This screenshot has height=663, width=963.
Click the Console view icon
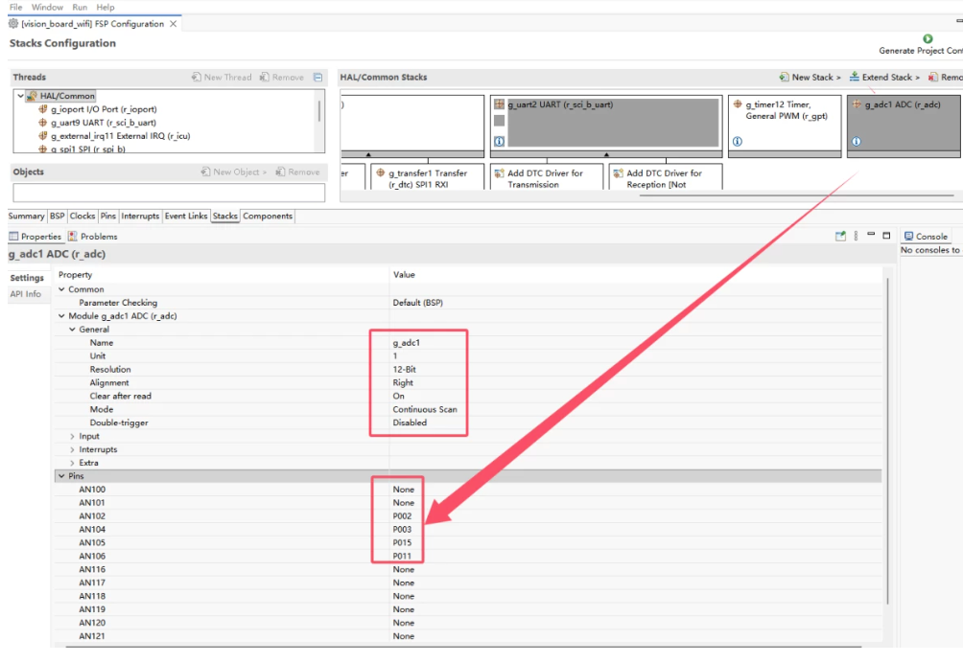click(909, 236)
